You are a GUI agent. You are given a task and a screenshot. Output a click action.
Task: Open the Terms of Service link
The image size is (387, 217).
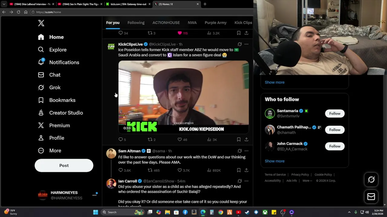click(x=275, y=175)
